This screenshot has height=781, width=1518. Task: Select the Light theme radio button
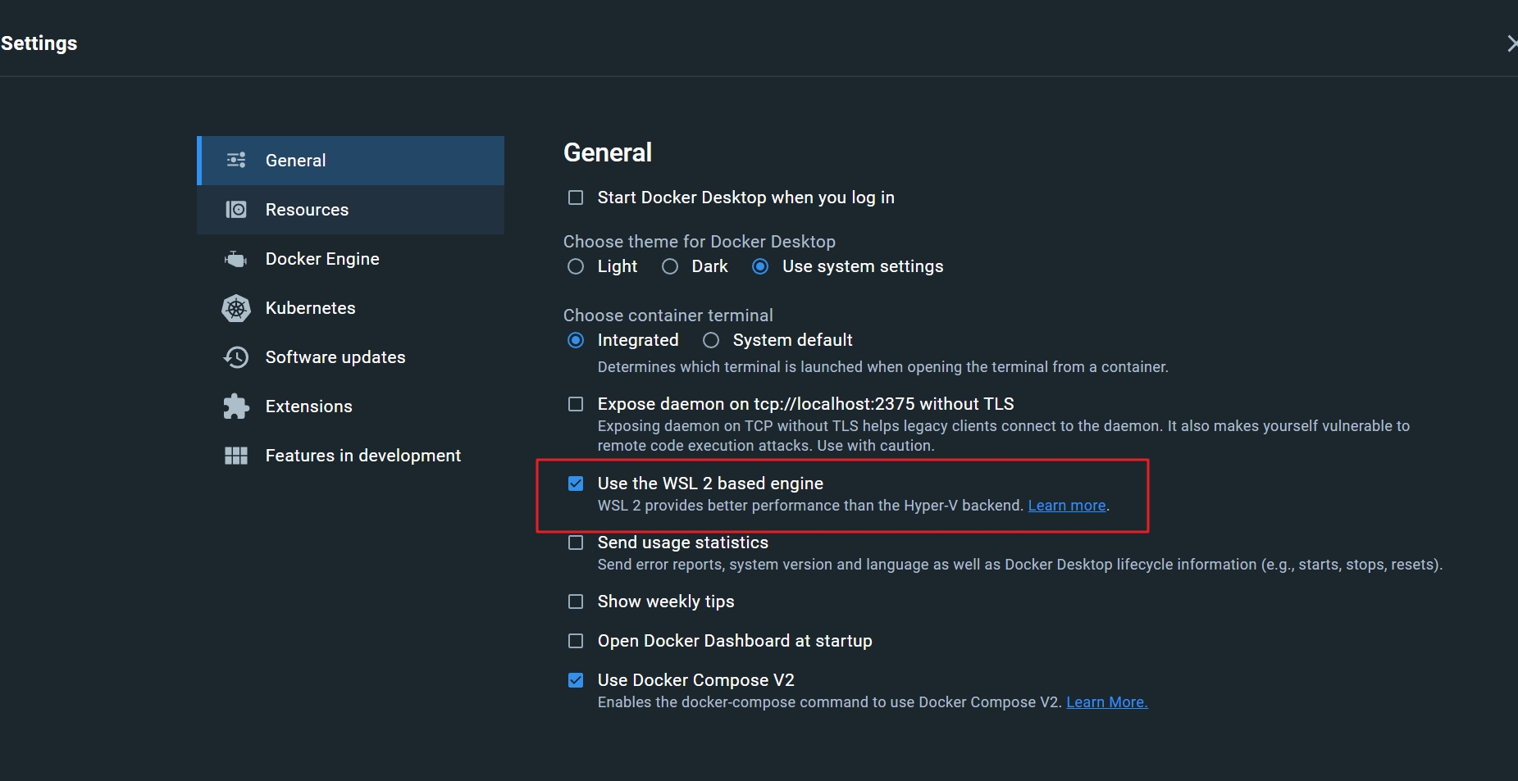[x=576, y=266]
